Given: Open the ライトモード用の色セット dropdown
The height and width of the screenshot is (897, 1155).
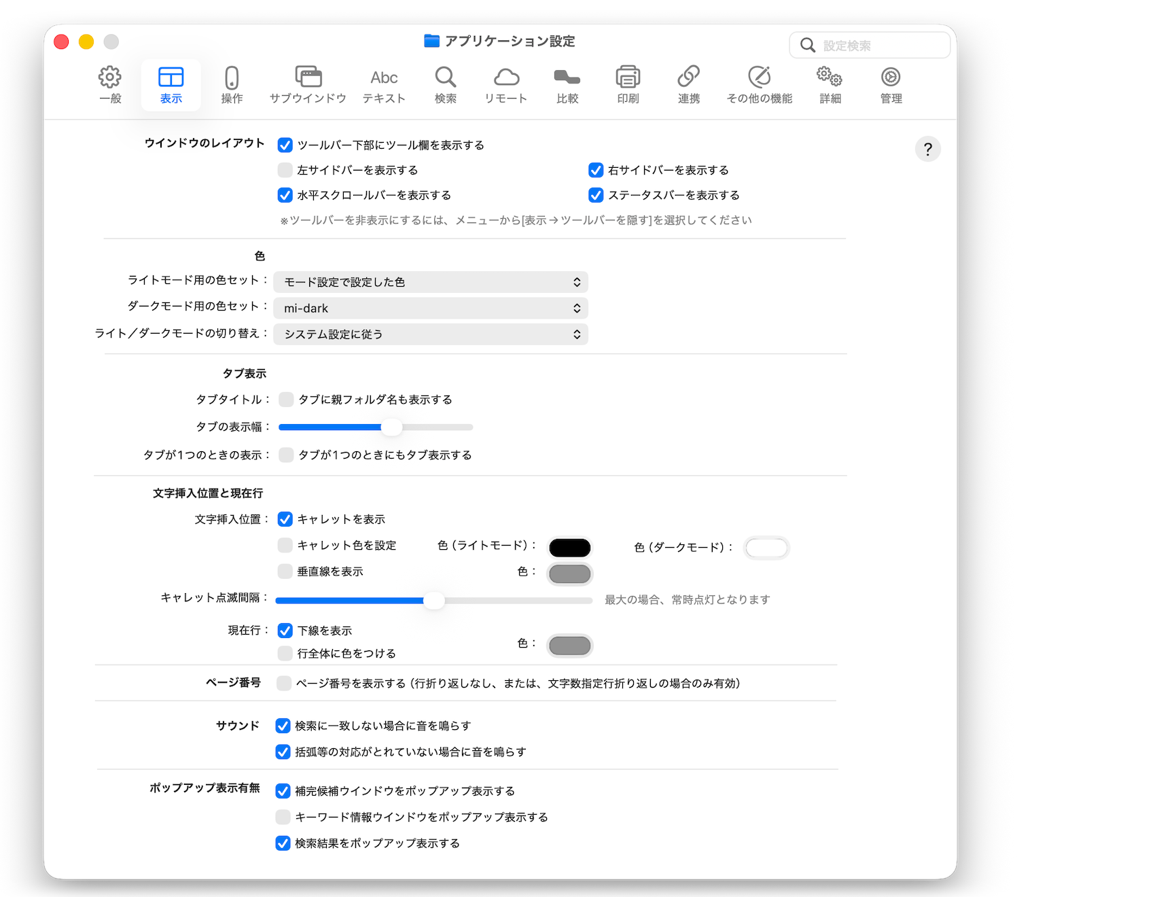Looking at the screenshot, I should 431,282.
